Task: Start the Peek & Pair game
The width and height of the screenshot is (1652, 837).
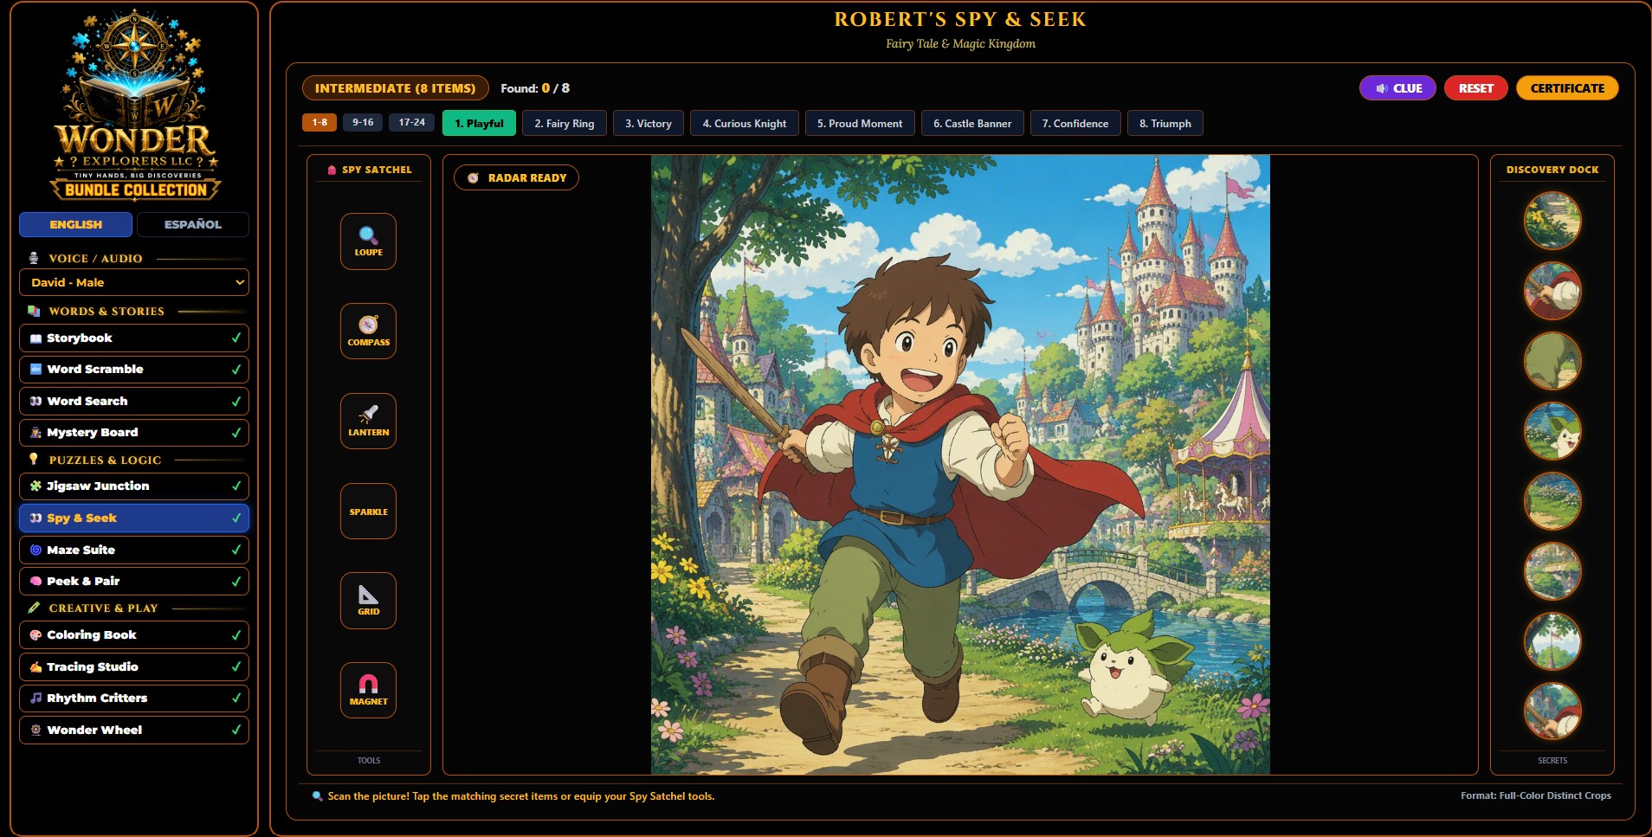Action: pyautogui.click(x=134, y=581)
